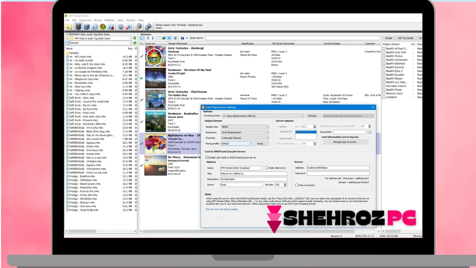The width and height of the screenshot is (476, 268).
Task: Click the yellow folder download toolbar icon
Action: click(x=69, y=26)
